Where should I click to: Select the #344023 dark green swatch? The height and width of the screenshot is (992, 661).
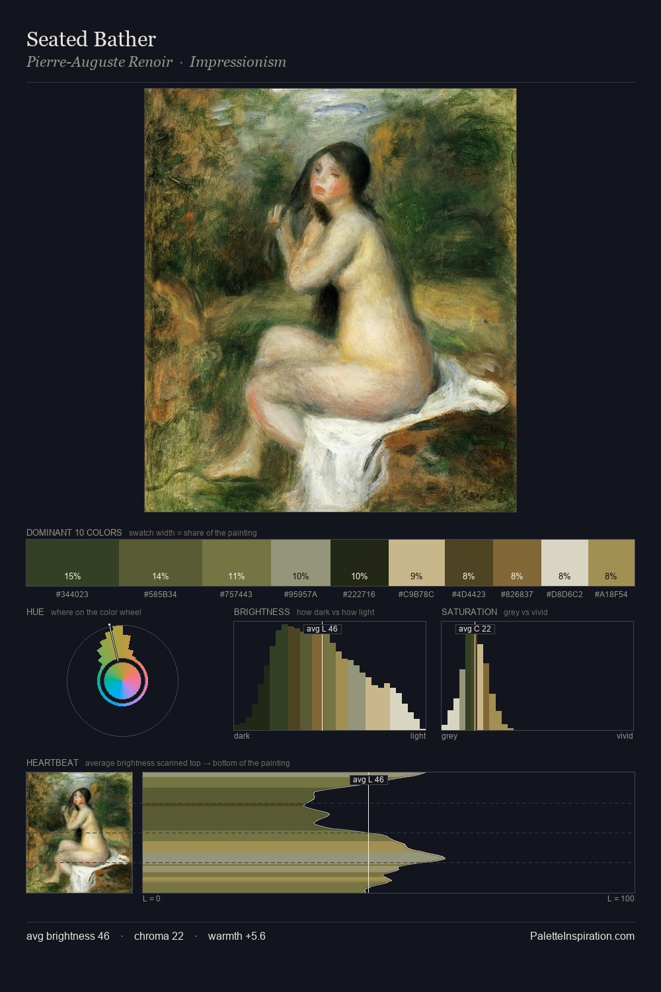(x=73, y=563)
